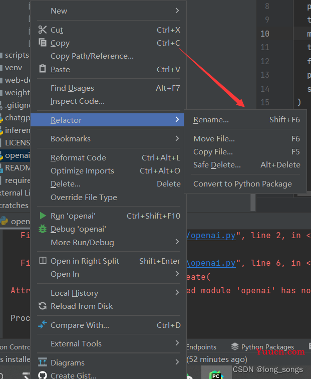Click the Python icon on the run tab

[x=4, y=221]
